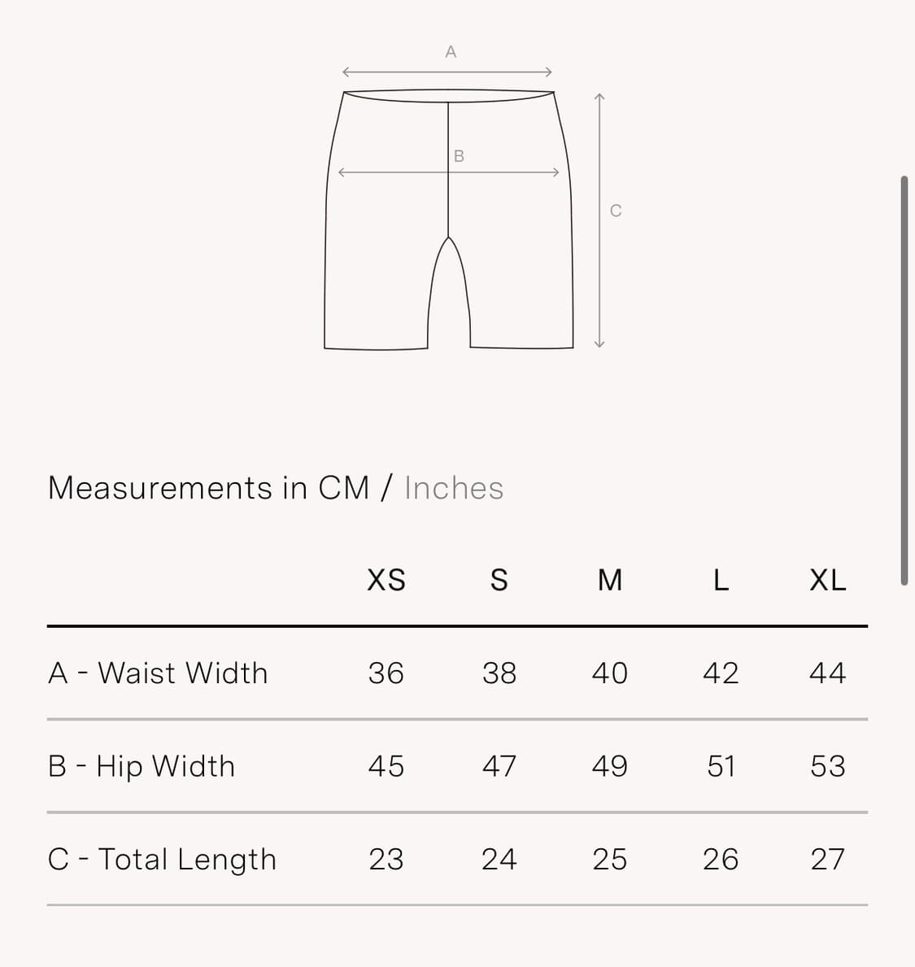Select the CM measurement unit
This screenshot has width=915, height=967.
343,489
